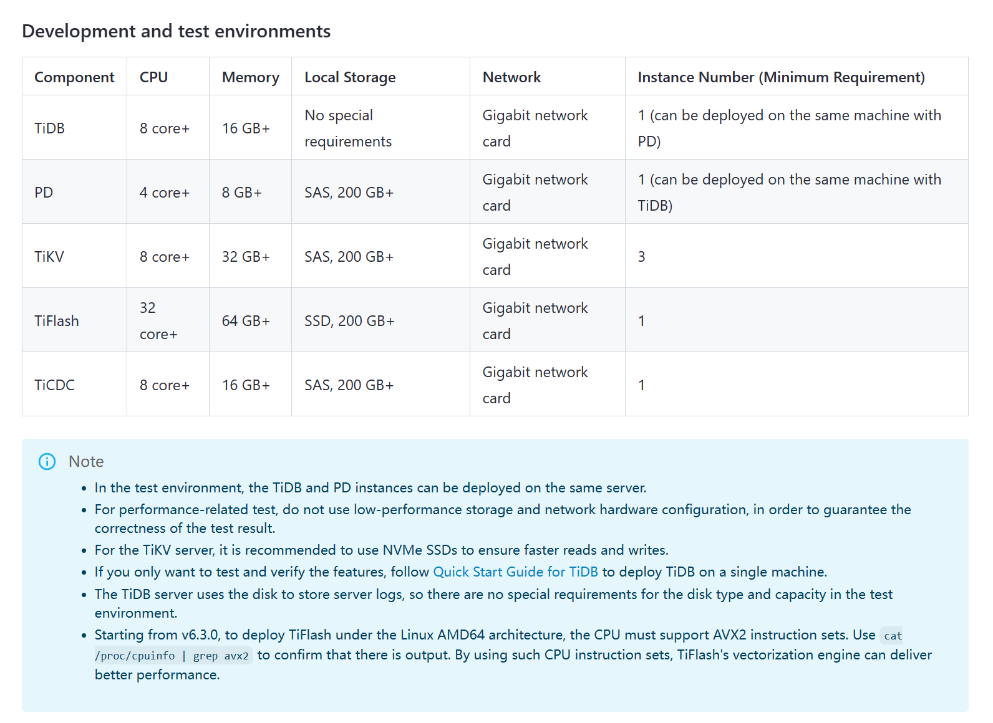Viewport: 993px width, 723px height.
Task: Select the TiKV component cell
Action: click(x=74, y=256)
